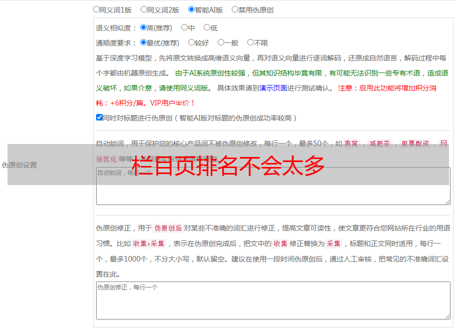Choose the 同义词2版 radio option
Screen dimensions: 456x329
tap(144, 9)
